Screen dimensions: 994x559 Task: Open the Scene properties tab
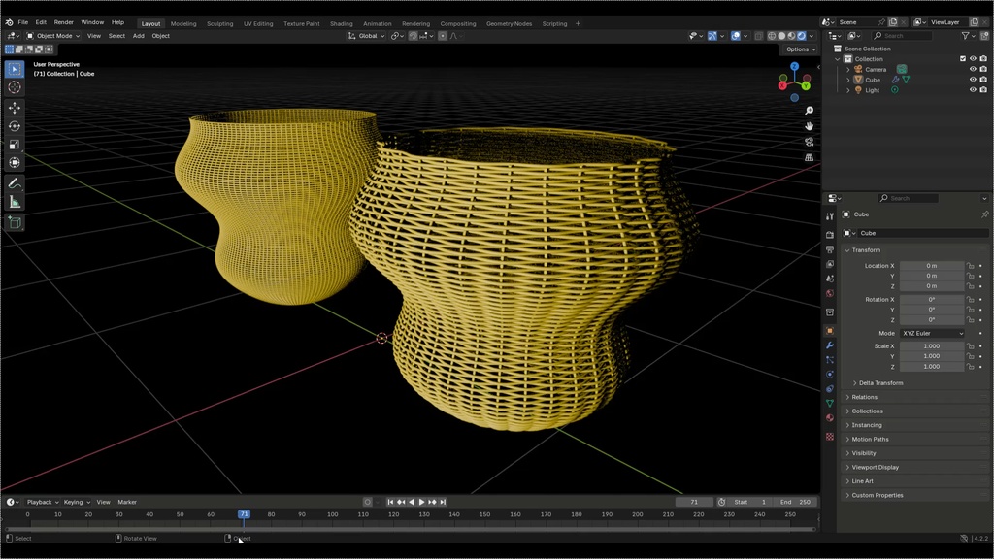pyautogui.click(x=830, y=279)
